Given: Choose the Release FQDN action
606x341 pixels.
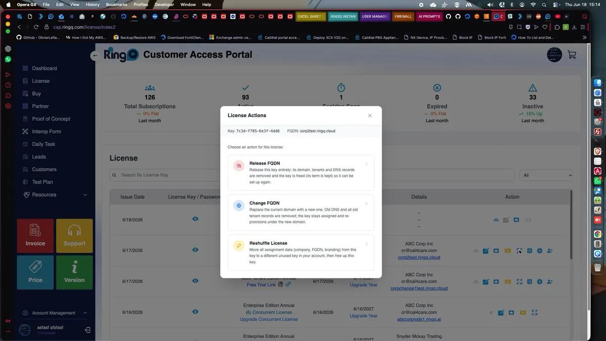Looking at the screenshot, I should click(301, 172).
